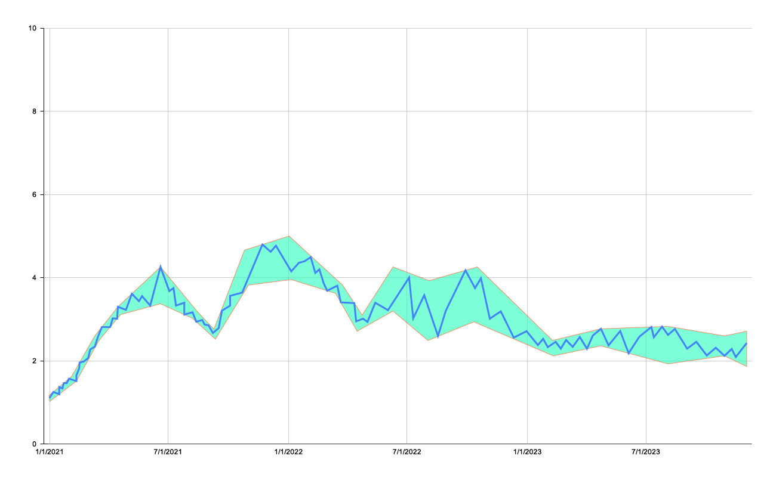
Task: Click the y-axis label 6
Action: [35, 194]
